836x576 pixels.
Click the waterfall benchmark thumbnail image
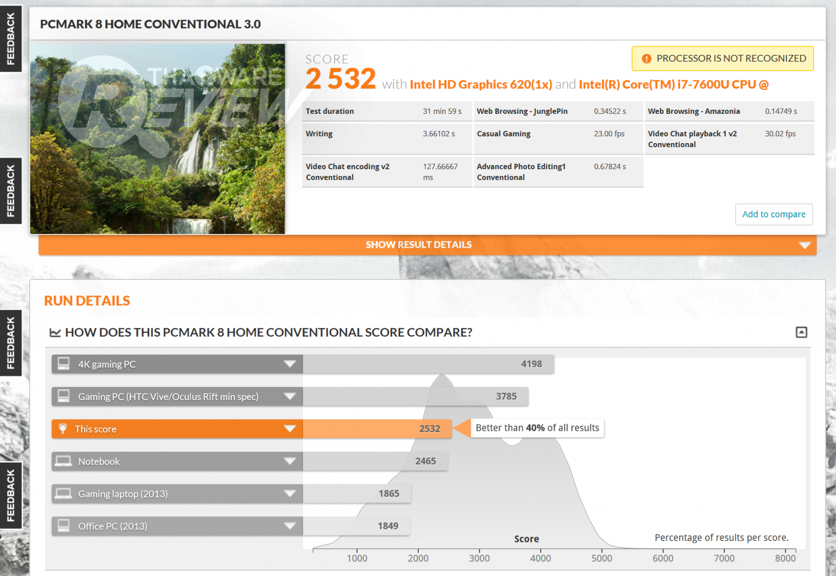tap(157, 138)
